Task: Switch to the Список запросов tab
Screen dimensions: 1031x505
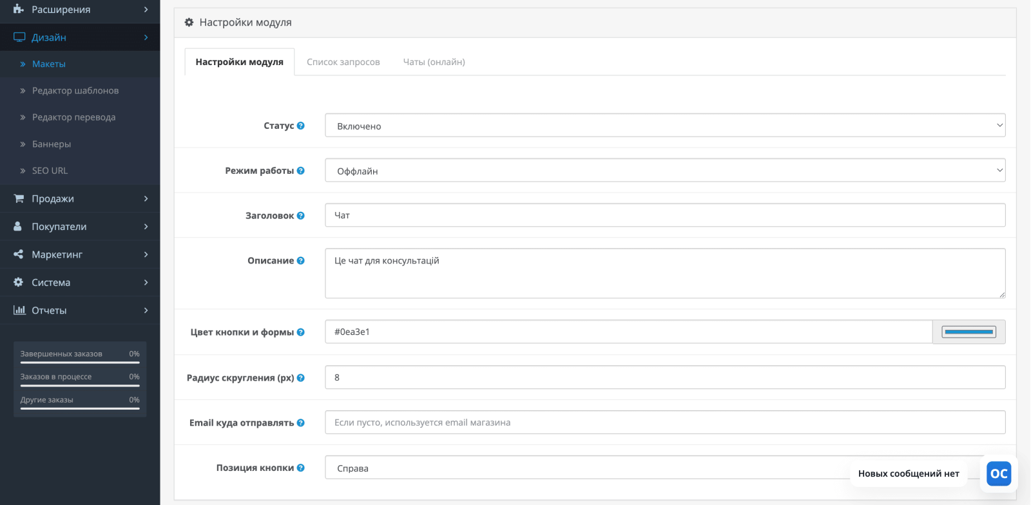Action: pyautogui.click(x=343, y=62)
